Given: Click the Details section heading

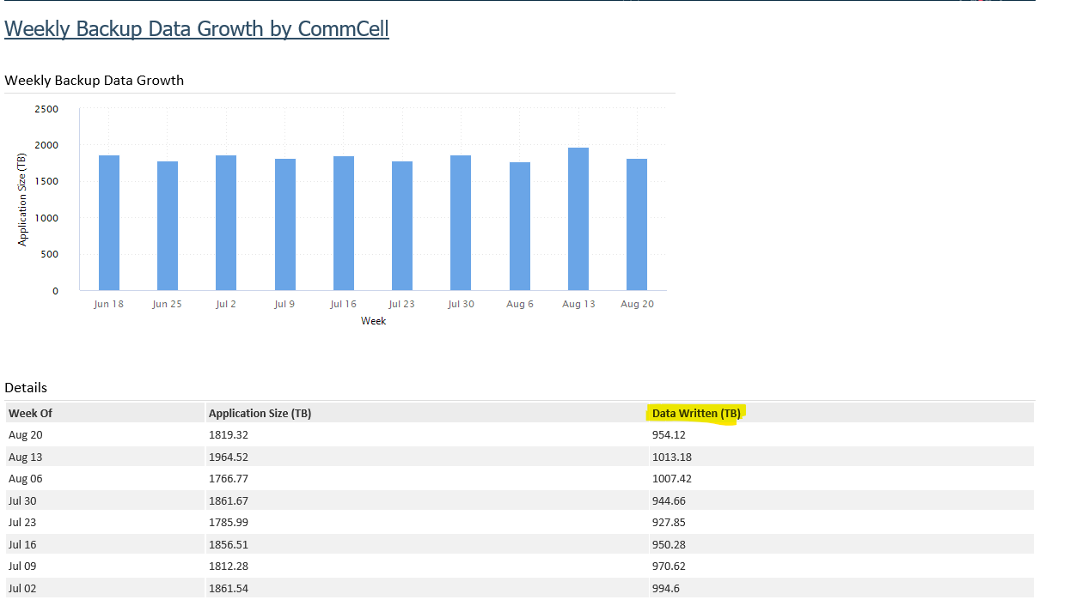Looking at the screenshot, I should [x=26, y=388].
